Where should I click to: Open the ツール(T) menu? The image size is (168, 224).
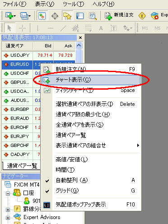[73, 4]
